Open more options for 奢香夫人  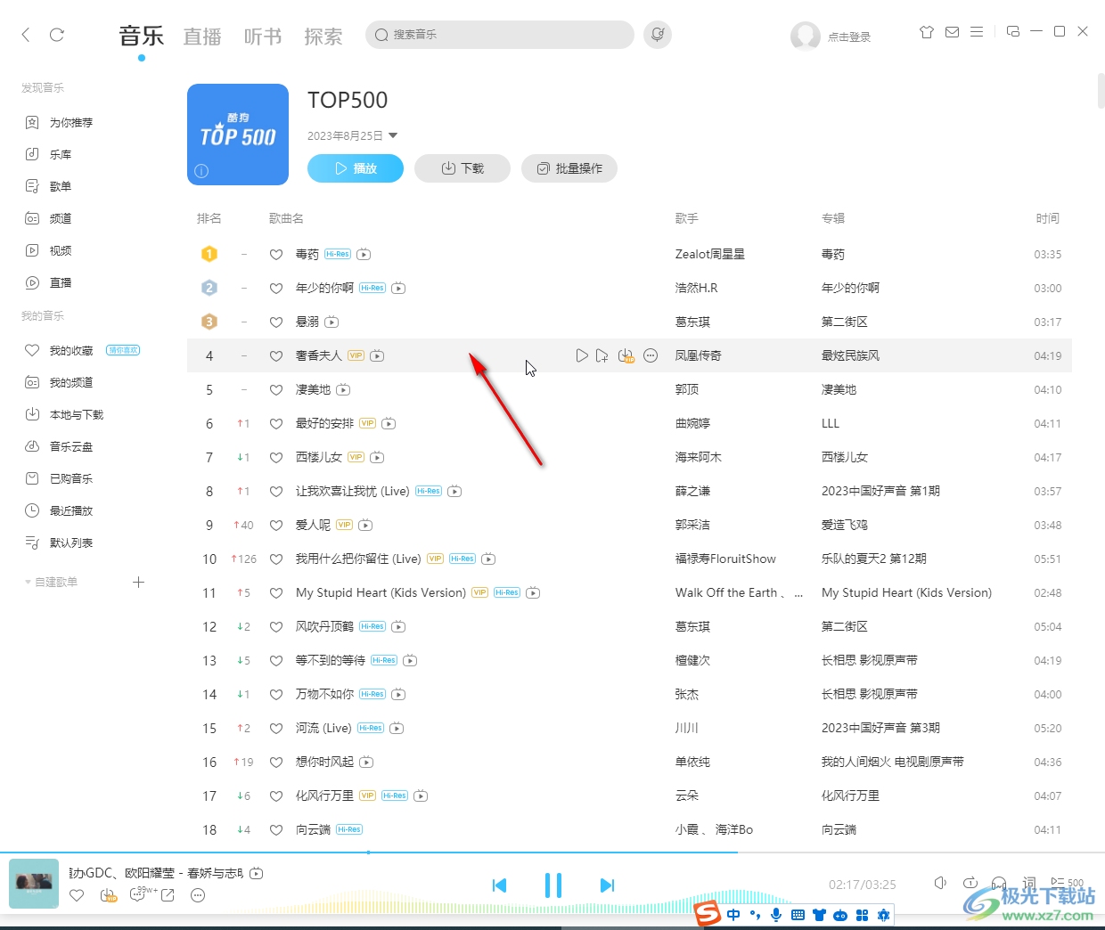[x=651, y=355]
